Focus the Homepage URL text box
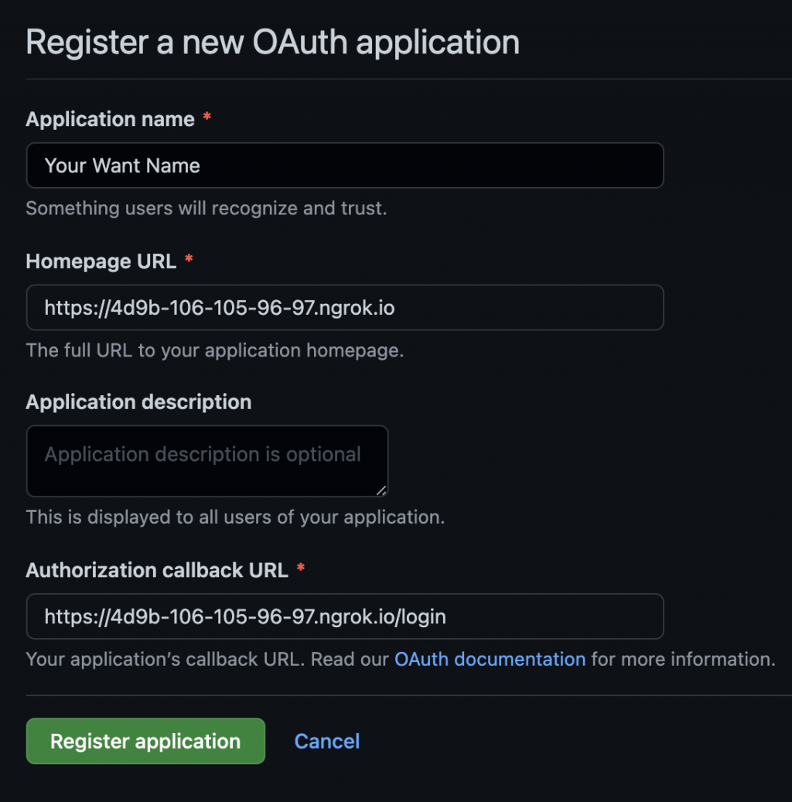Image resolution: width=792 pixels, height=802 pixels. (344, 308)
